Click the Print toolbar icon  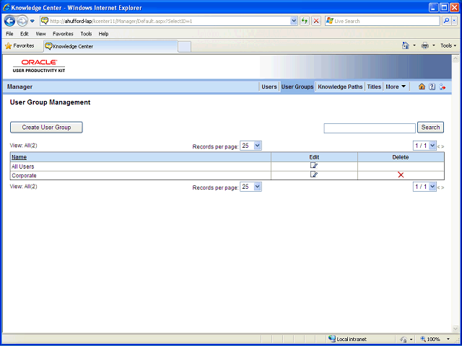coord(425,45)
